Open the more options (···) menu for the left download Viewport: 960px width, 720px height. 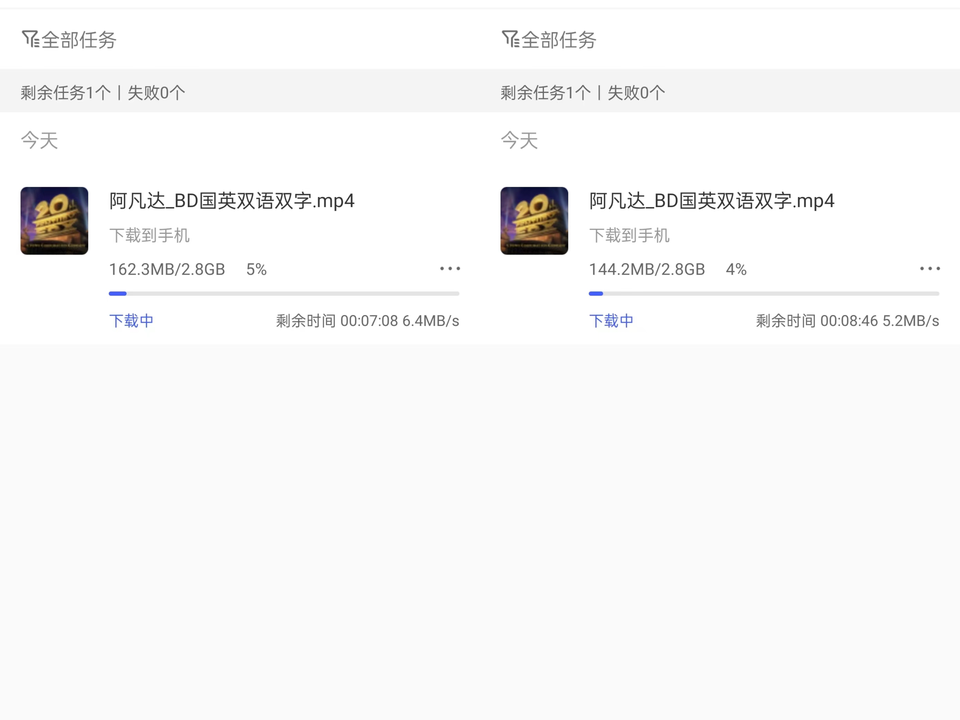[450, 268]
